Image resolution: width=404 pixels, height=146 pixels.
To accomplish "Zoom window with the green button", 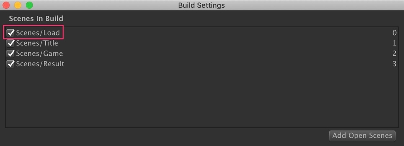I will coord(29,5).
